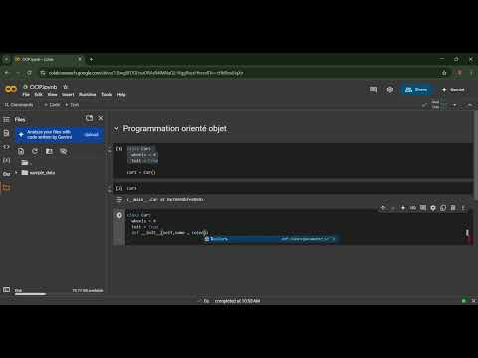The height and width of the screenshot is (358, 478).
Task: Open the File menu
Action: tap(26, 95)
